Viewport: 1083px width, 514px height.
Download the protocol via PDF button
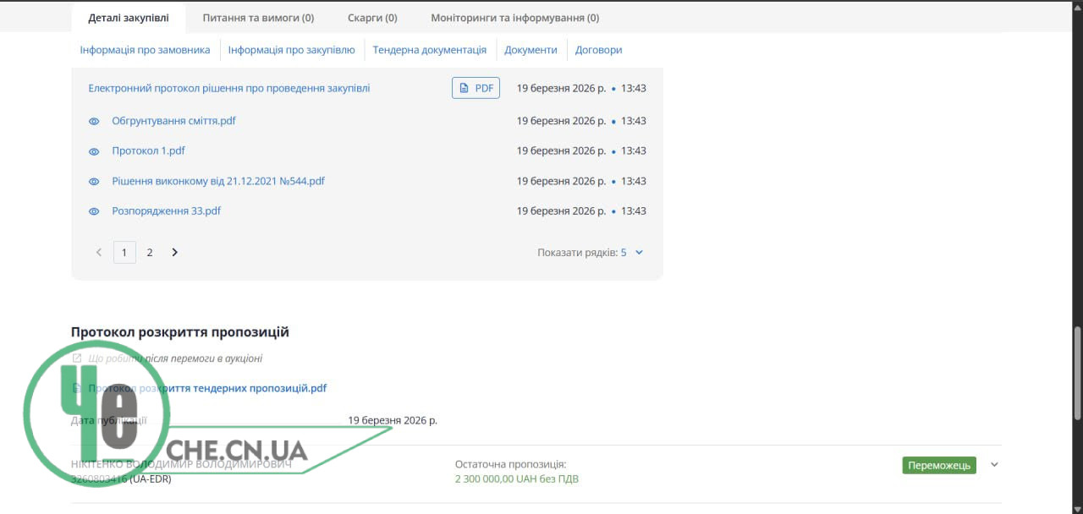coord(476,88)
